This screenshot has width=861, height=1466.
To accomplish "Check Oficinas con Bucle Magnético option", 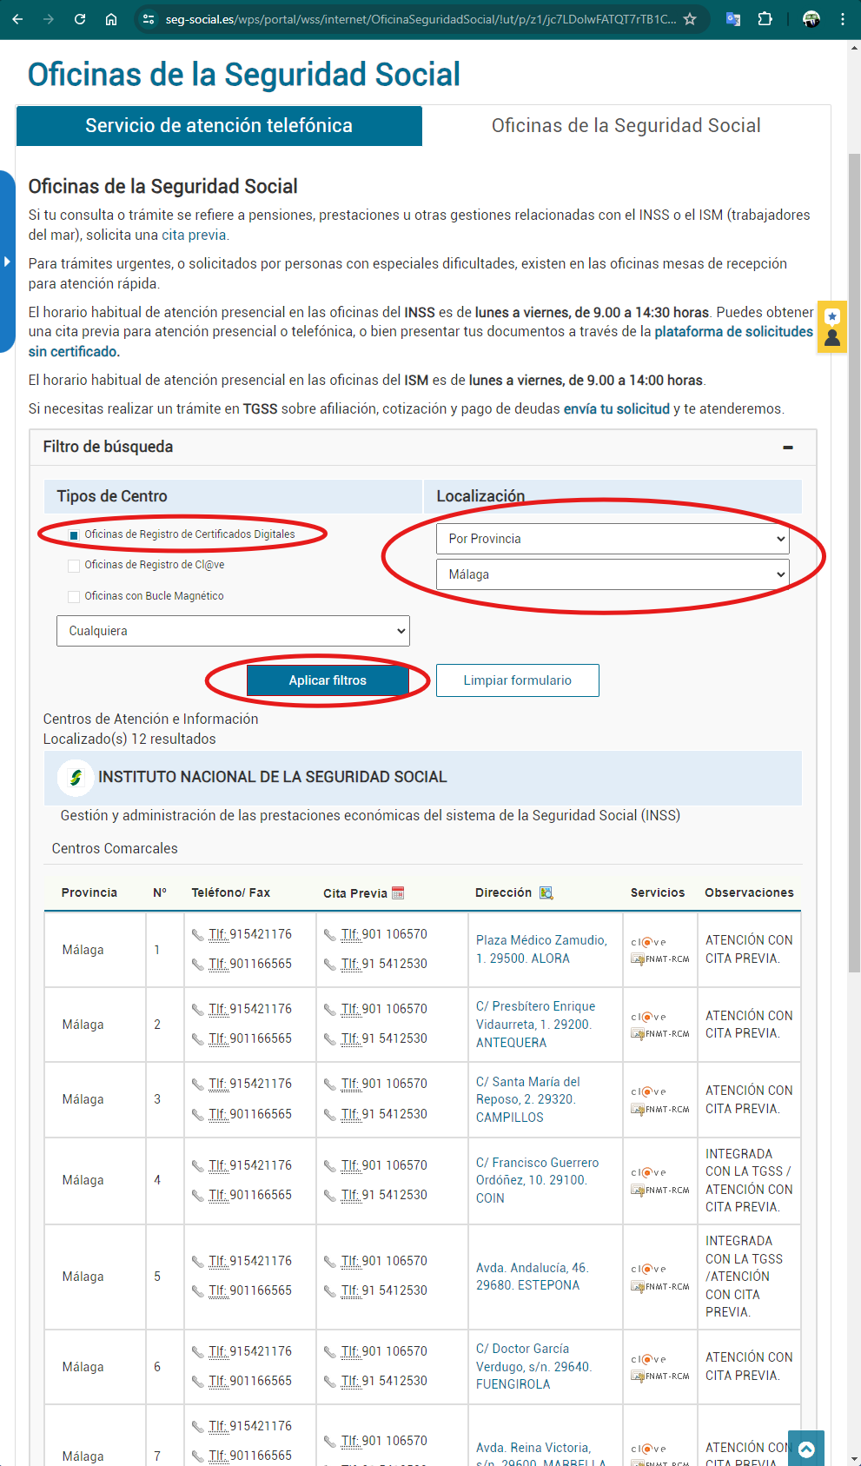I will pyautogui.click(x=74, y=596).
